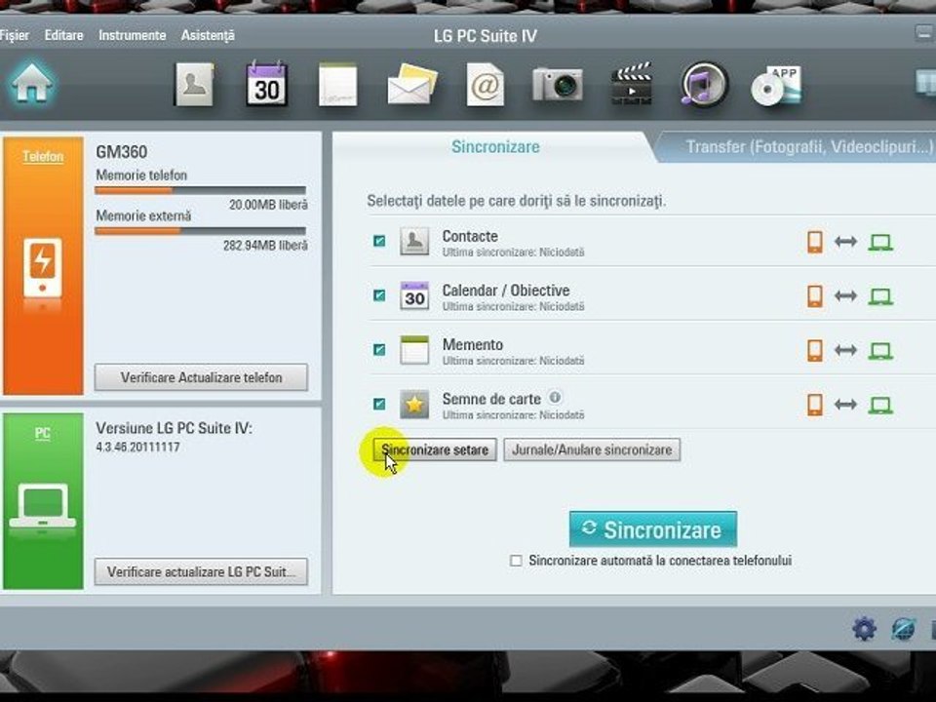Open the Email @ toolbar icon

(485, 86)
